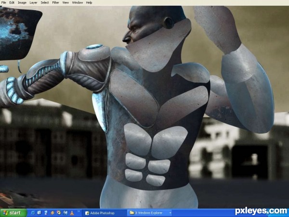Click the orange striped quick launch icon
This screenshot has width=289, height=217.
tap(53, 213)
